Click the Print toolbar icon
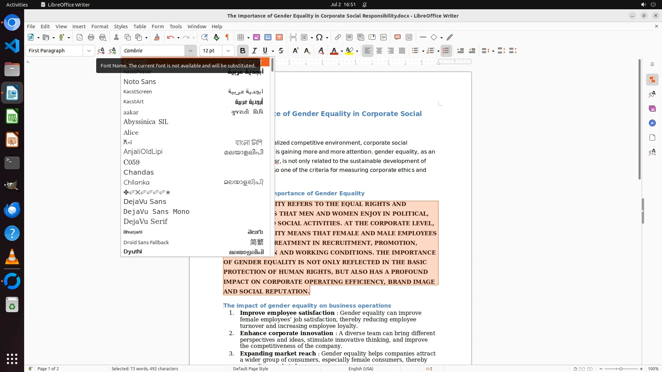This screenshot has width=662, height=372. coord(91,37)
